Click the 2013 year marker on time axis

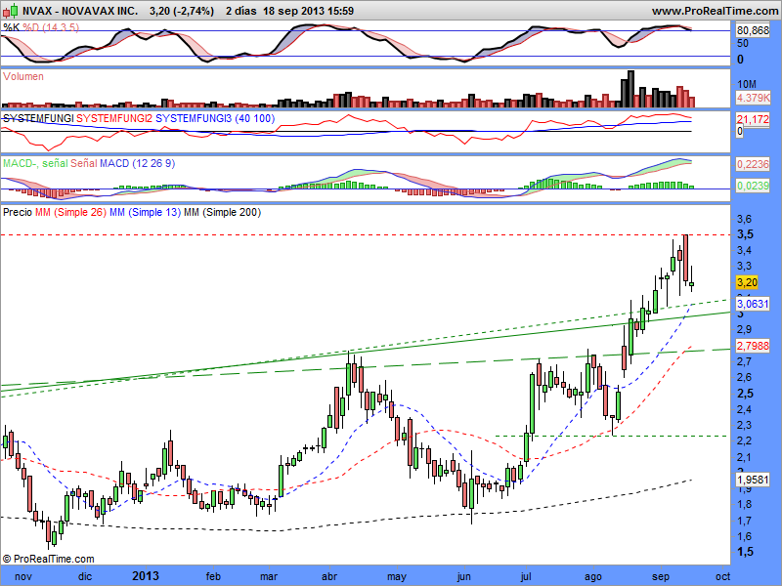146,576
